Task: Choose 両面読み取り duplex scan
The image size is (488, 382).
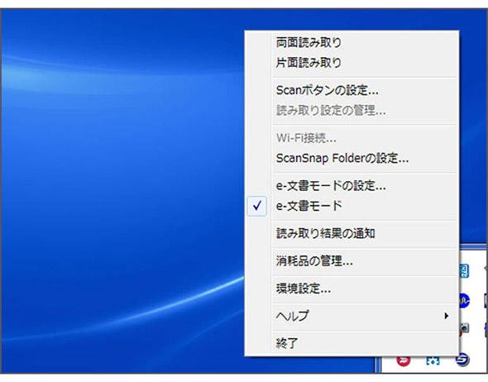Action: click(x=352, y=43)
